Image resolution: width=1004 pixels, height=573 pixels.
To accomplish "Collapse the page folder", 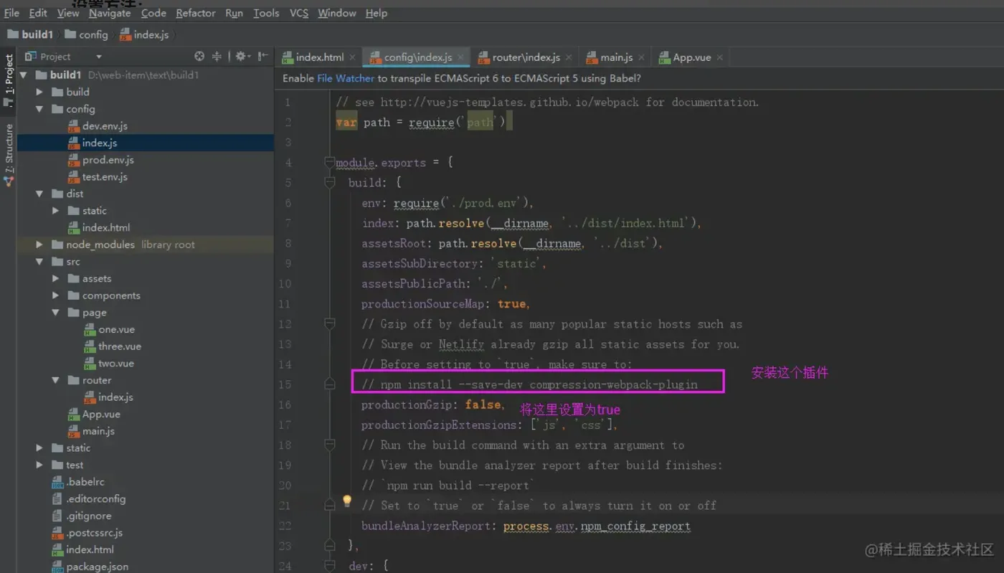I will point(56,313).
